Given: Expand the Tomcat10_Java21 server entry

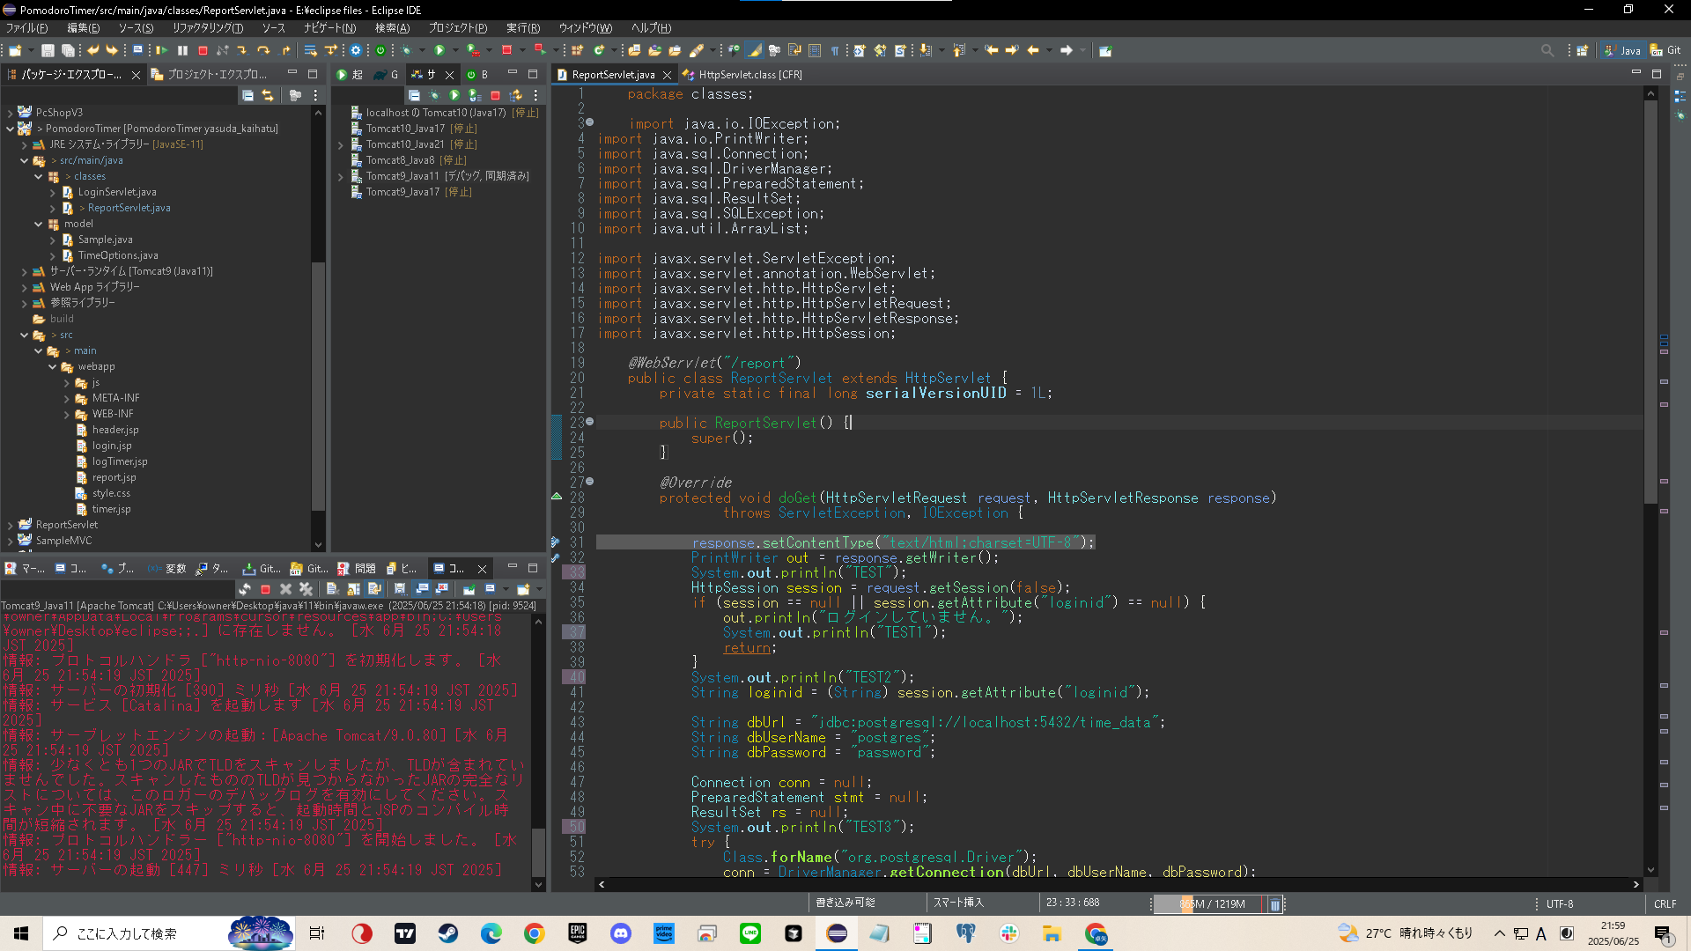Looking at the screenshot, I should [341, 144].
